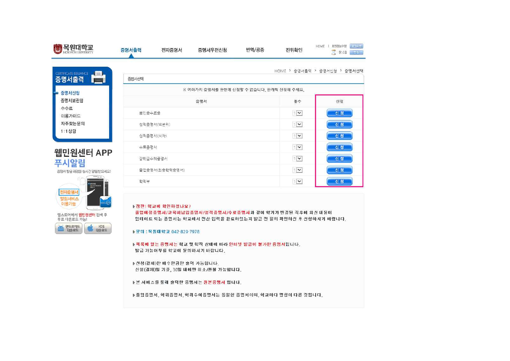The image size is (510, 361).
Task: Open the 학적부 copies dropdown
Action: click(299, 182)
